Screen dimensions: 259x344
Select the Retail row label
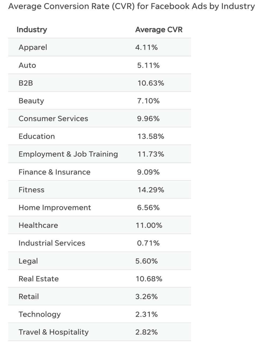(x=29, y=296)
